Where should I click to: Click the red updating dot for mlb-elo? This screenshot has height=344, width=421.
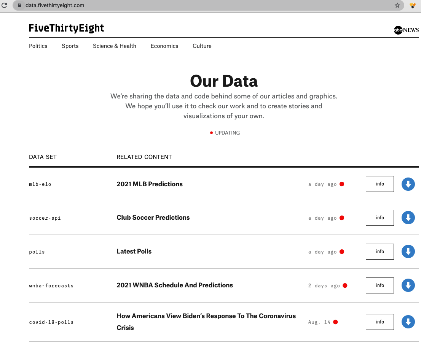[x=342, y=184]
